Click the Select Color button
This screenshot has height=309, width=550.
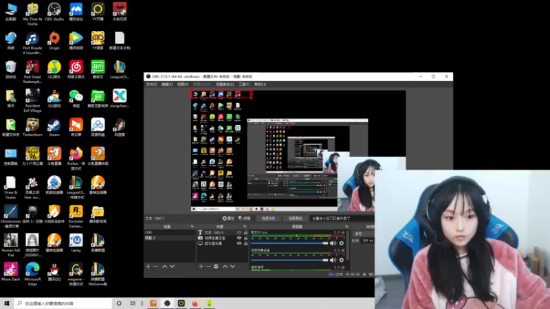click(x=296, y=218)
